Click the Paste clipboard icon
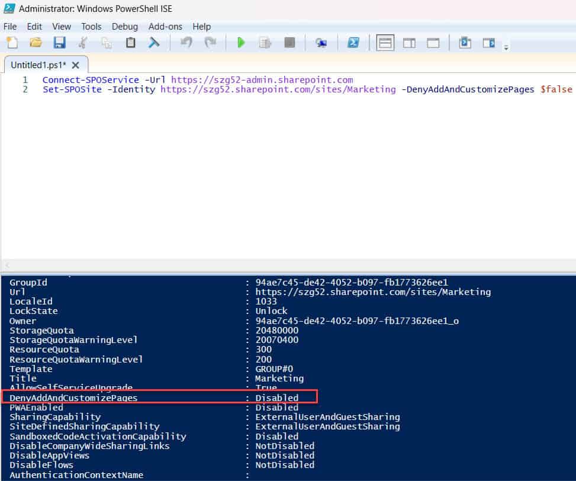This screenshot has width=576, height=481. coord(130,43)
